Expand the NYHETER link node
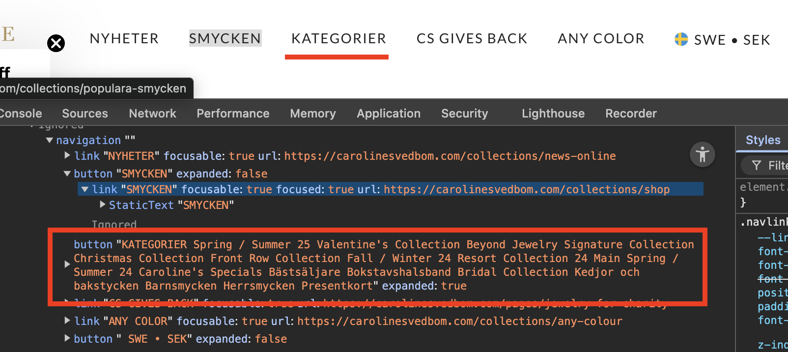Screen dimensions: 788x352 (x=67, y=155)
